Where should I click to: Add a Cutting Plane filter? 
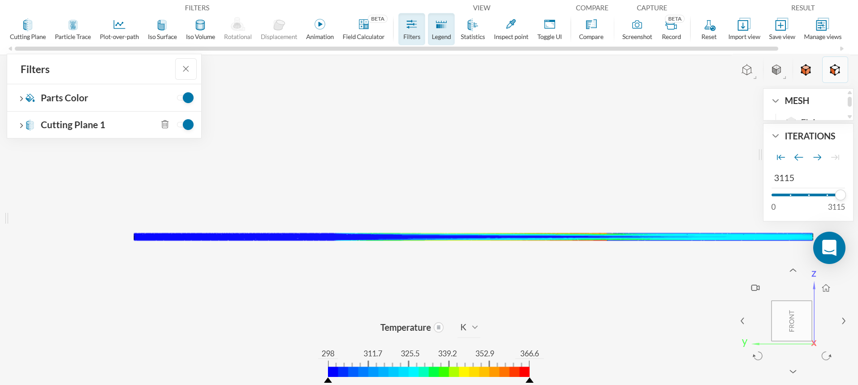(x=28, y=30)
